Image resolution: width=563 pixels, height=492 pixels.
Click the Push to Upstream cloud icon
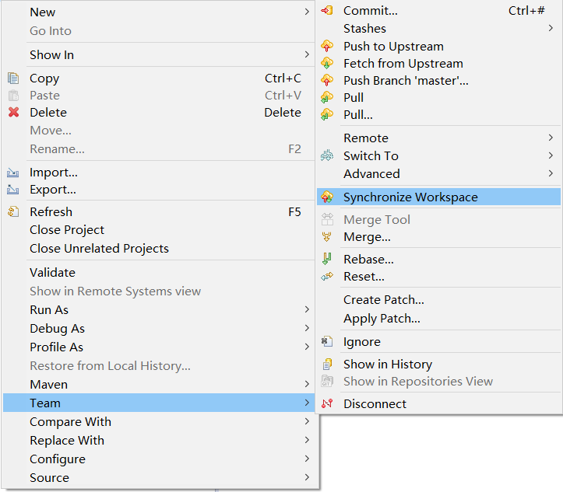tap(327, 46)
